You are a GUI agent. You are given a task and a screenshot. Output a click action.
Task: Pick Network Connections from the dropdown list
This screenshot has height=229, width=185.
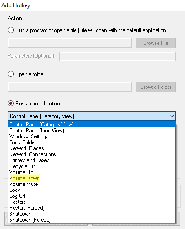92,154
